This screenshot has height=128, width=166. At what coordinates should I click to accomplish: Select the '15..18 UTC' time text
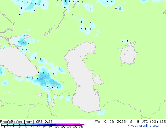point(138,122)
